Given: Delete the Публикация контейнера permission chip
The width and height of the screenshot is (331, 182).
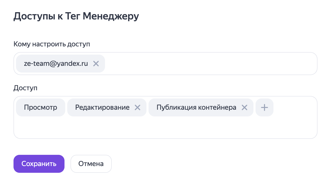Looking at the screenshot, I should tap(244, 107).
